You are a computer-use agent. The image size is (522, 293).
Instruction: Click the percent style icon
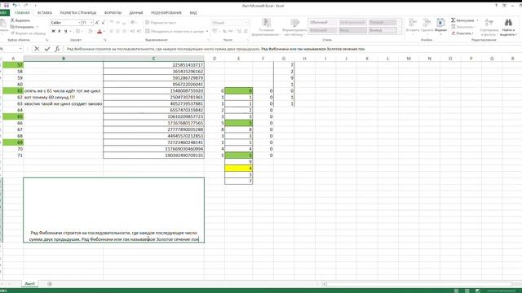pos(225,31)
